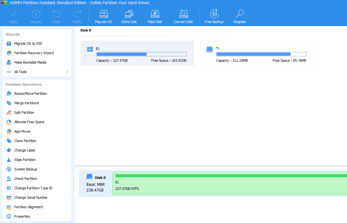
Task: Click the 237.97GB NTFS text in disk map
Action: pyautogui.click(x=127, y=189)
